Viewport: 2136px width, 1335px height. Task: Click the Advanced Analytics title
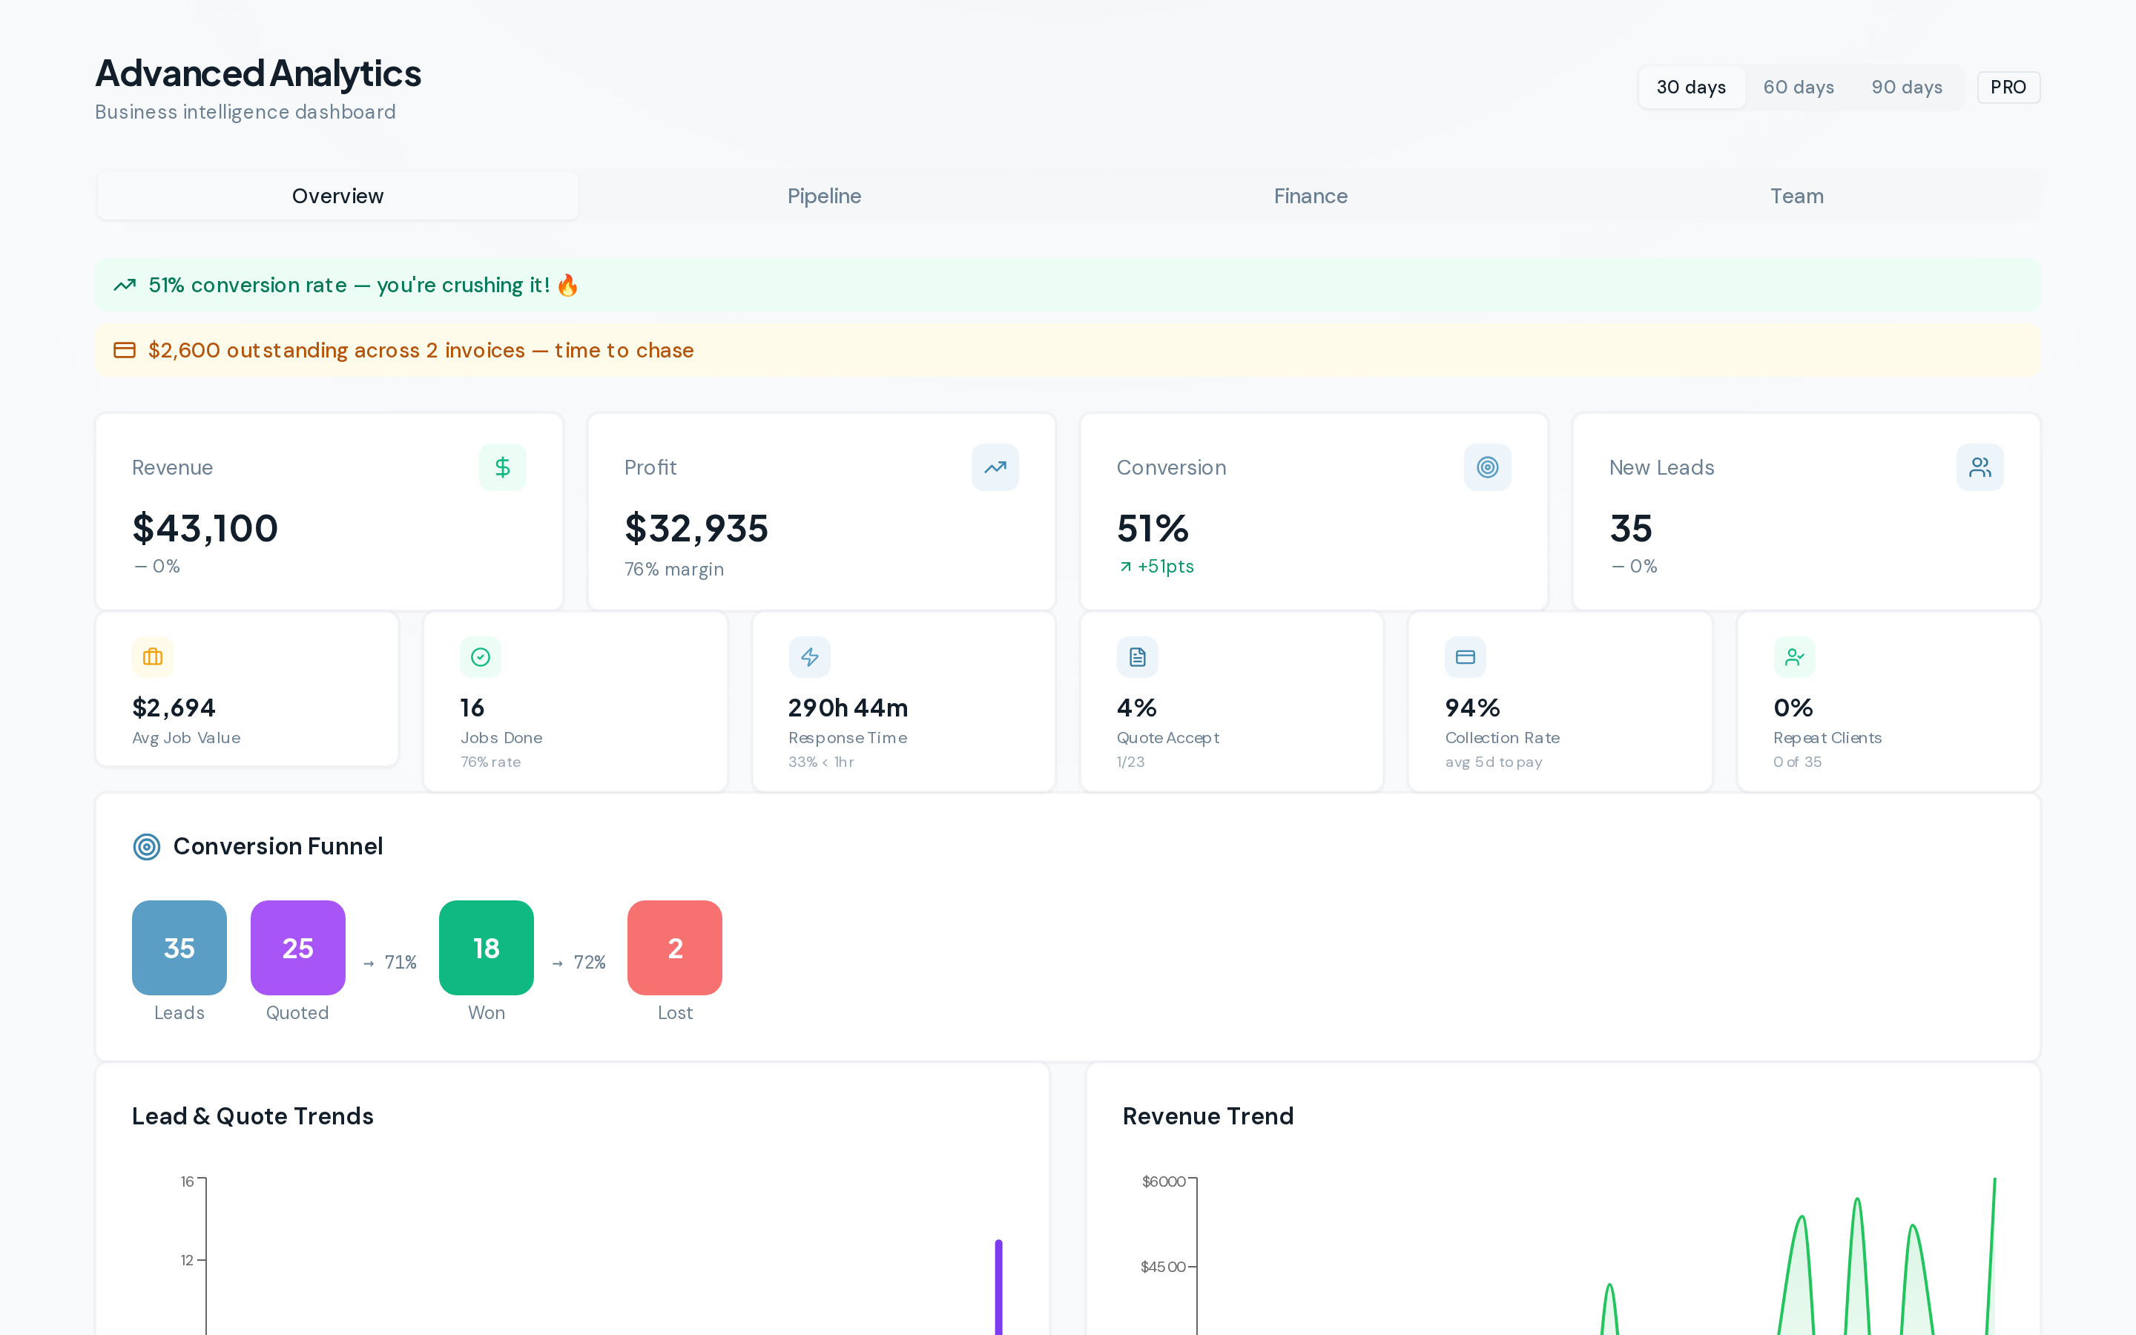pyautogui.click(x=259, y=73)
